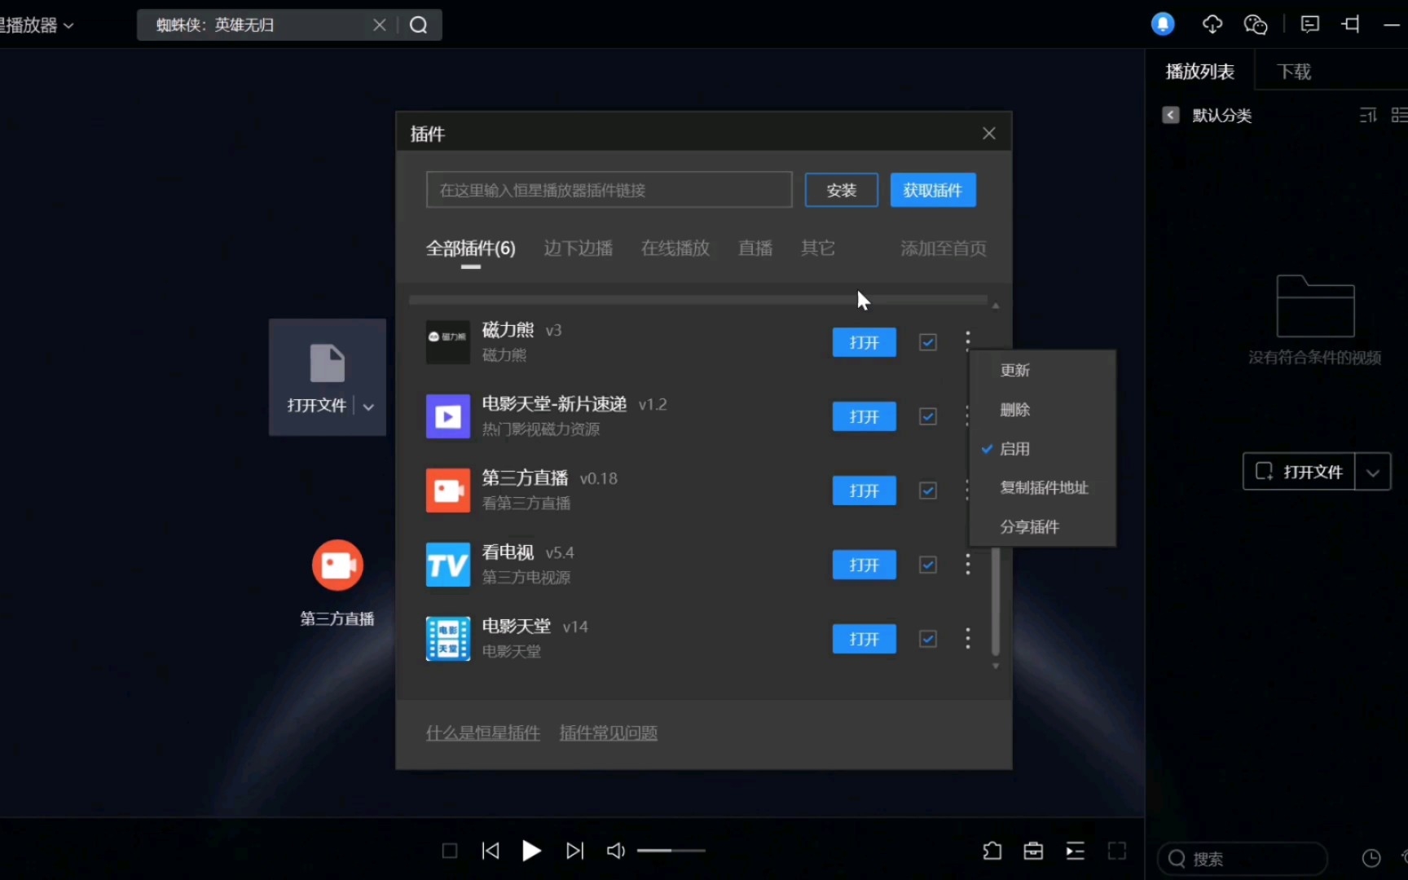Switch to the 其它 plugin tab
This screenshot has width=1408, height=880.
point(818,249)
